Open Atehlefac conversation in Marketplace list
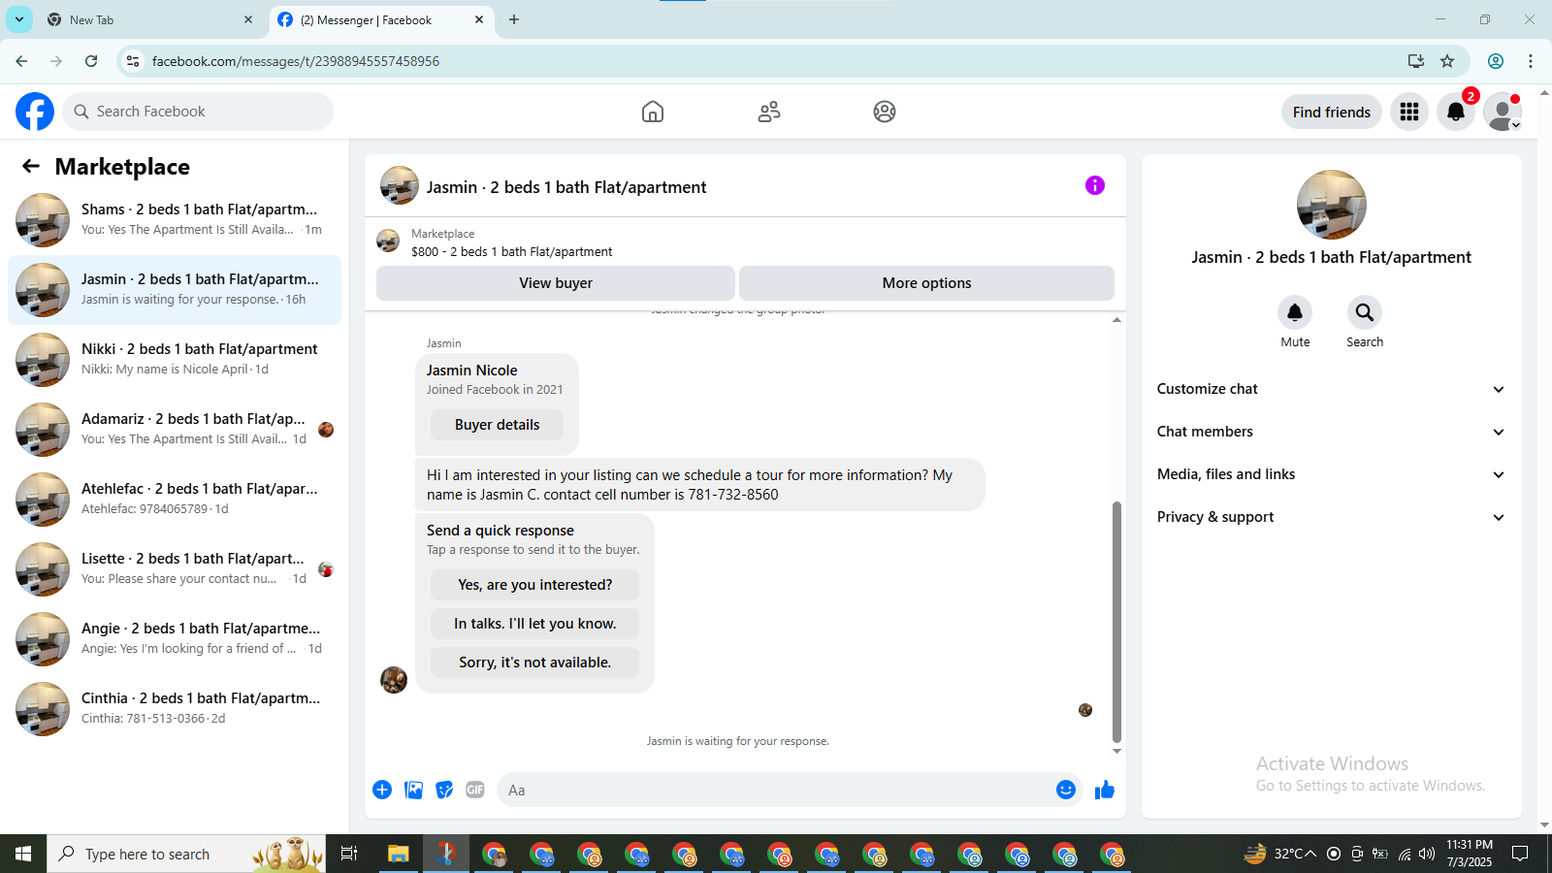The width and height of the screenshot is (1552, 873). click(x=175, y=500)
